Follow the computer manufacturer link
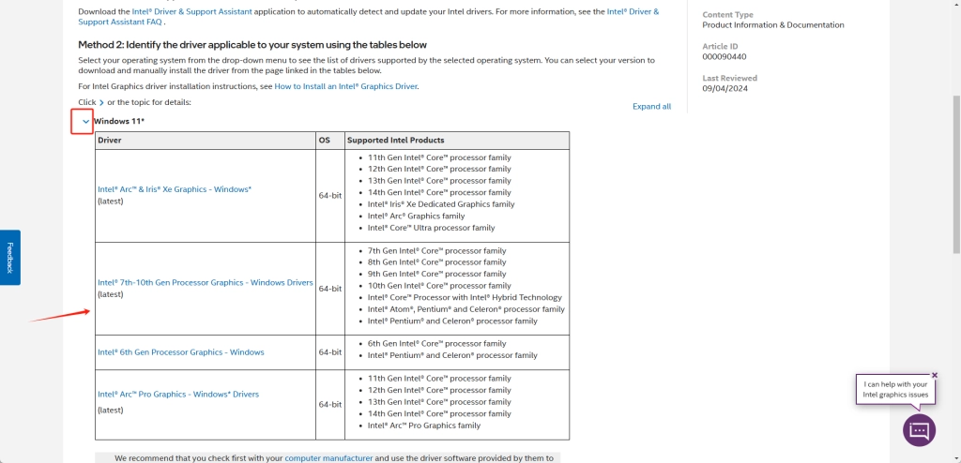Image resolution: width=961 pixels, height=463 pixels. (x=328, y=458)
